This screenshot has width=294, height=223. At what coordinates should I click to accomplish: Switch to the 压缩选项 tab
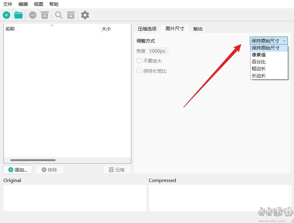coord(147,29)
